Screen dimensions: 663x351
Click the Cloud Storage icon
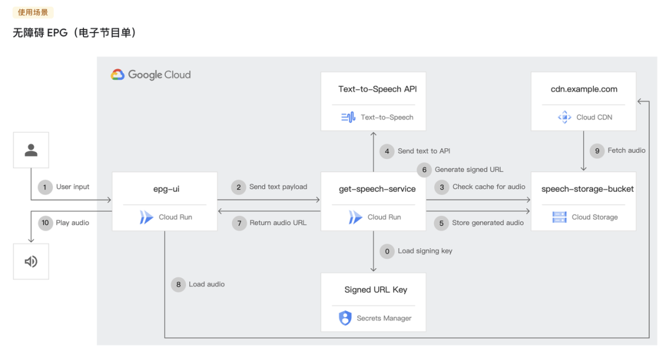point(559,217)
